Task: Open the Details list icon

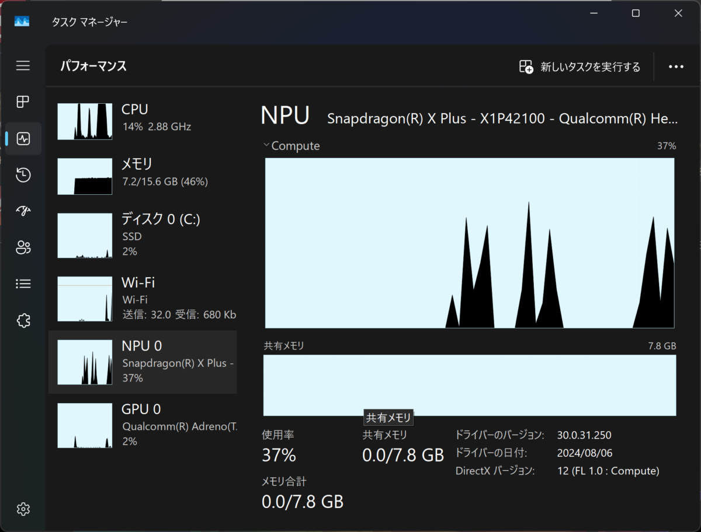Action: (x=23, y=284)
